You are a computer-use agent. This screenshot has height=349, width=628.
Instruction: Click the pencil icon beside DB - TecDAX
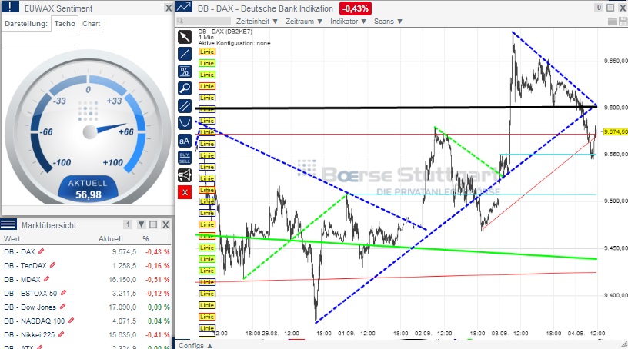click(52, 265)
